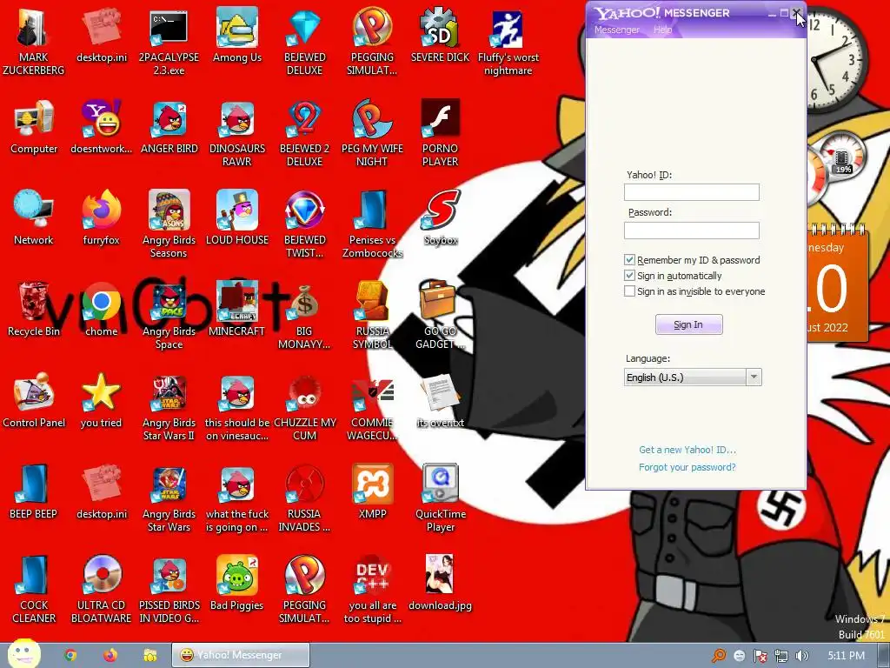Select the BEJEWED 2 DELUXE icon
890x668 pixels.
coord(305,133)
